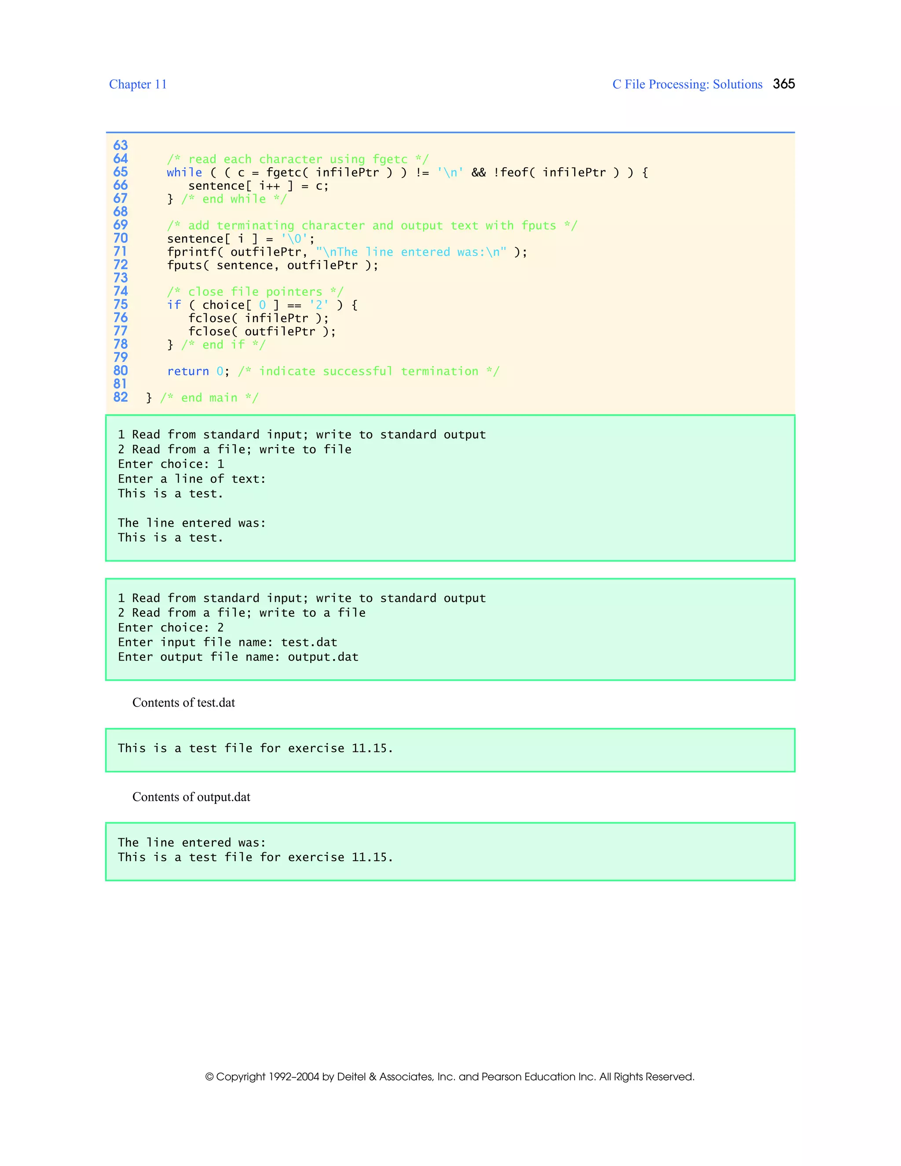The height and width of the screenshot is (1166, 901).
Task: Click 'fputs( sentence, outfilePtr );' line
Action: point(273,265)
